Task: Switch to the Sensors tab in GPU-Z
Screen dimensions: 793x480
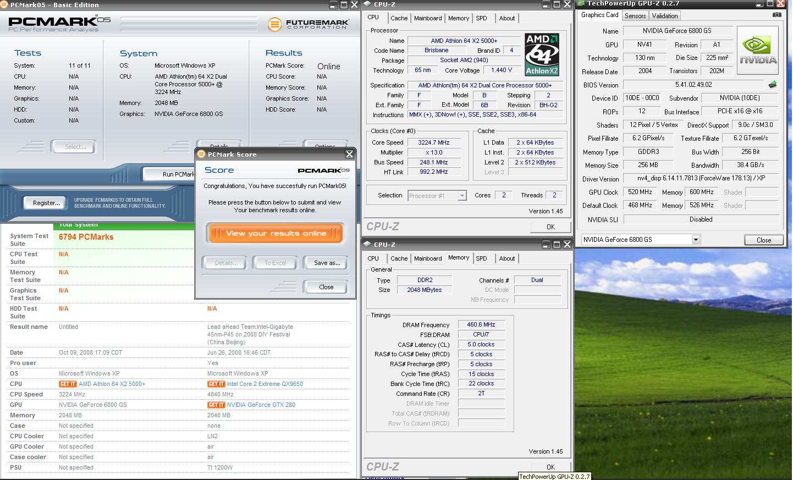Action: click(x=635, y=16)
